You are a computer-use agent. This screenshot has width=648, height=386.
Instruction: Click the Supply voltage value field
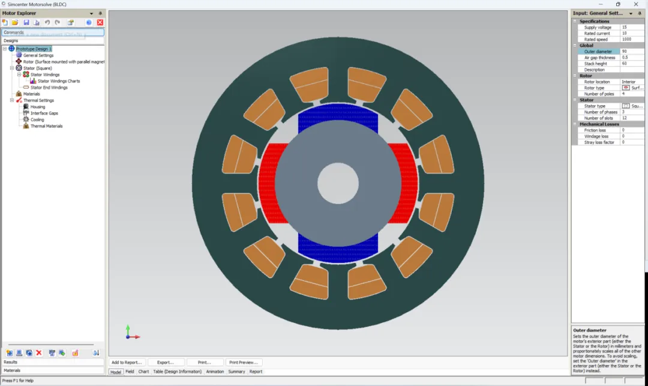632,27
